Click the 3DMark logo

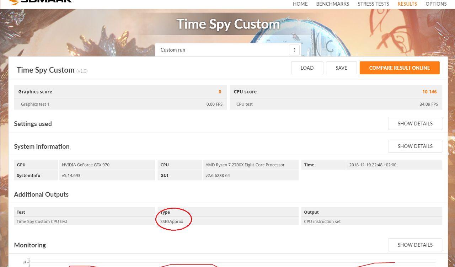click(x=39, y=2)
